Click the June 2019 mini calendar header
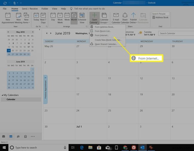The height and width of the screenshot is (151, 194). [x=20, y=61]
